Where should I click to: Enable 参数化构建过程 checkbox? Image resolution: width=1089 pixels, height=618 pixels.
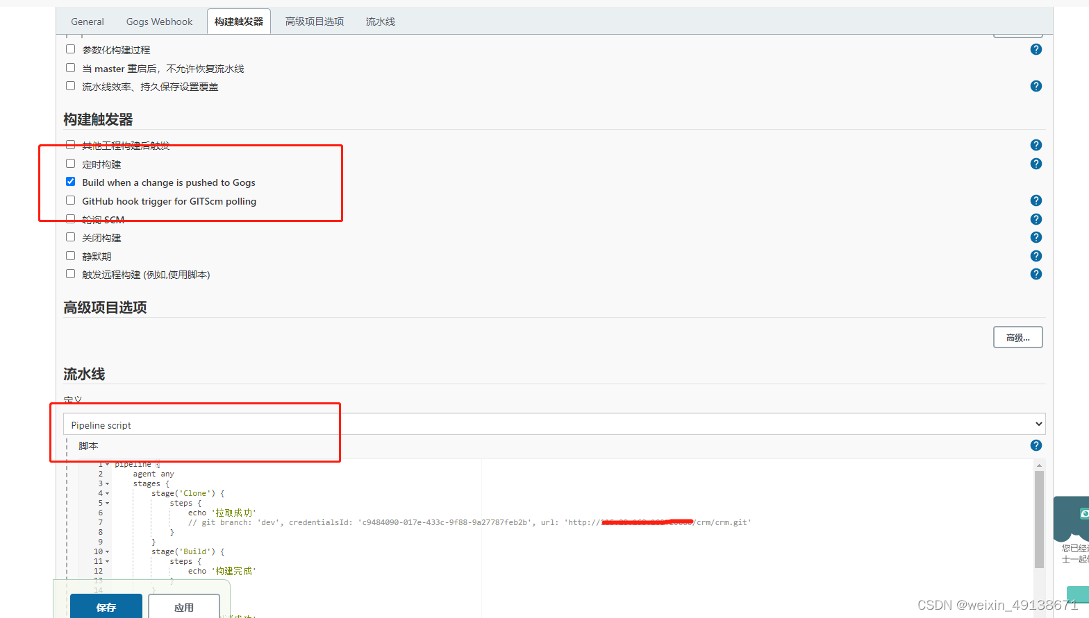point(70,49)
